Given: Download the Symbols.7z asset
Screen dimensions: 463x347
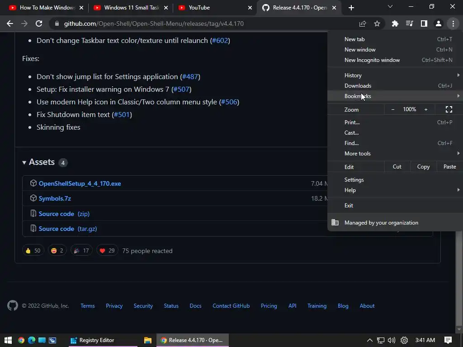Looking at the screenshot, I should point(55,199).
